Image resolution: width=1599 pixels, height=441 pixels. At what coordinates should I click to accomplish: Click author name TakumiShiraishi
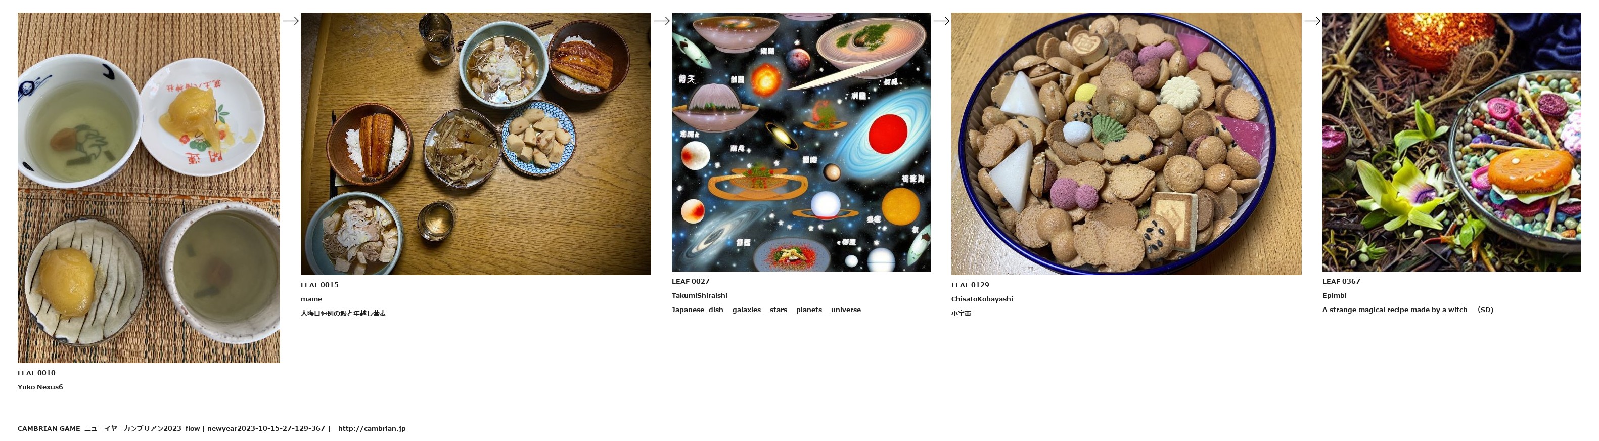pyautogui.click(x=700, y=296)
